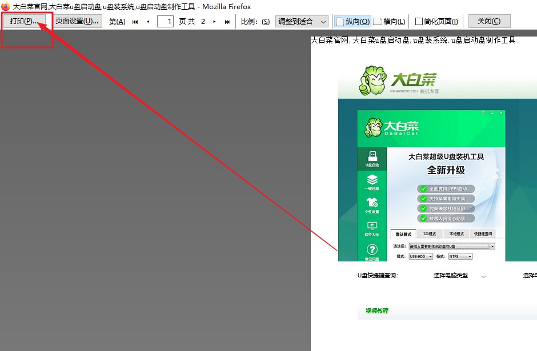Viewport: 537px width, 351px height.
Task: Expand the 选择电脑类型 dropdown
Action: (459, 276)
